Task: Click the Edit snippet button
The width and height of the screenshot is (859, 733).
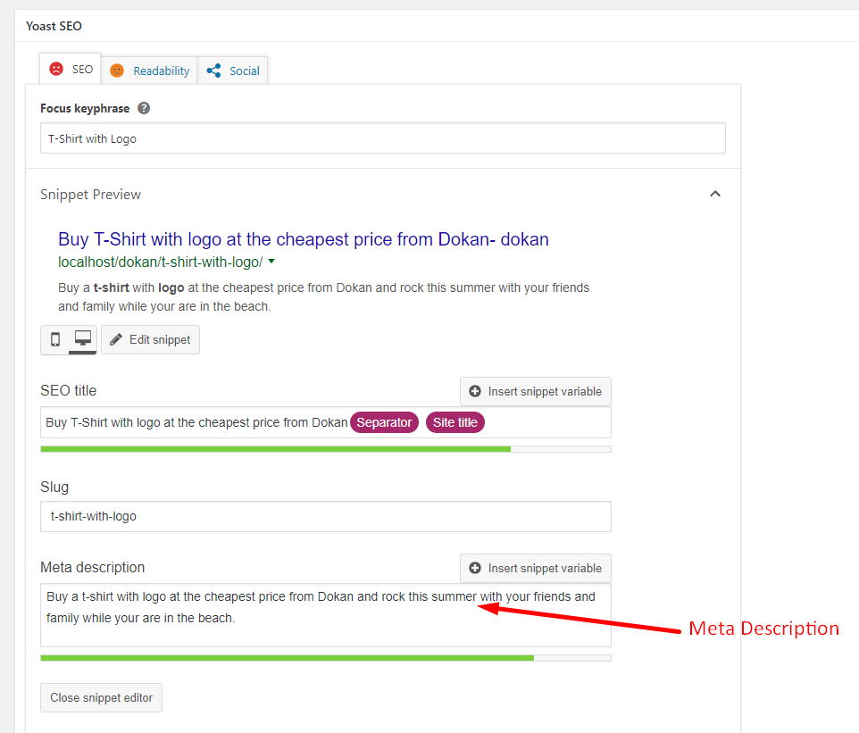Action: click(x=150, y=339)
